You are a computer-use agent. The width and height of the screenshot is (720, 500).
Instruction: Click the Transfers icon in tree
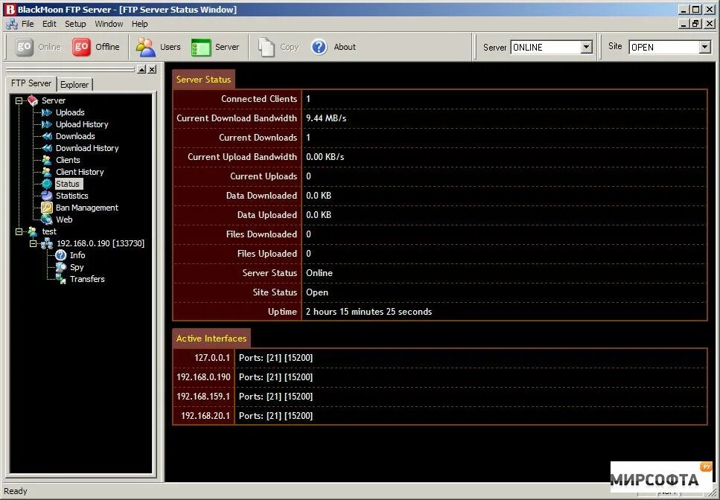click(61, 279)
